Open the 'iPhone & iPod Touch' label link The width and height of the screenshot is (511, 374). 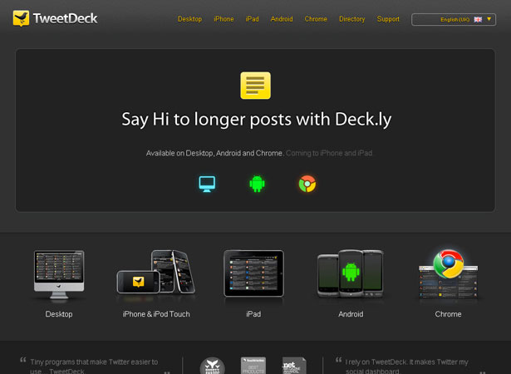point(156,314)
